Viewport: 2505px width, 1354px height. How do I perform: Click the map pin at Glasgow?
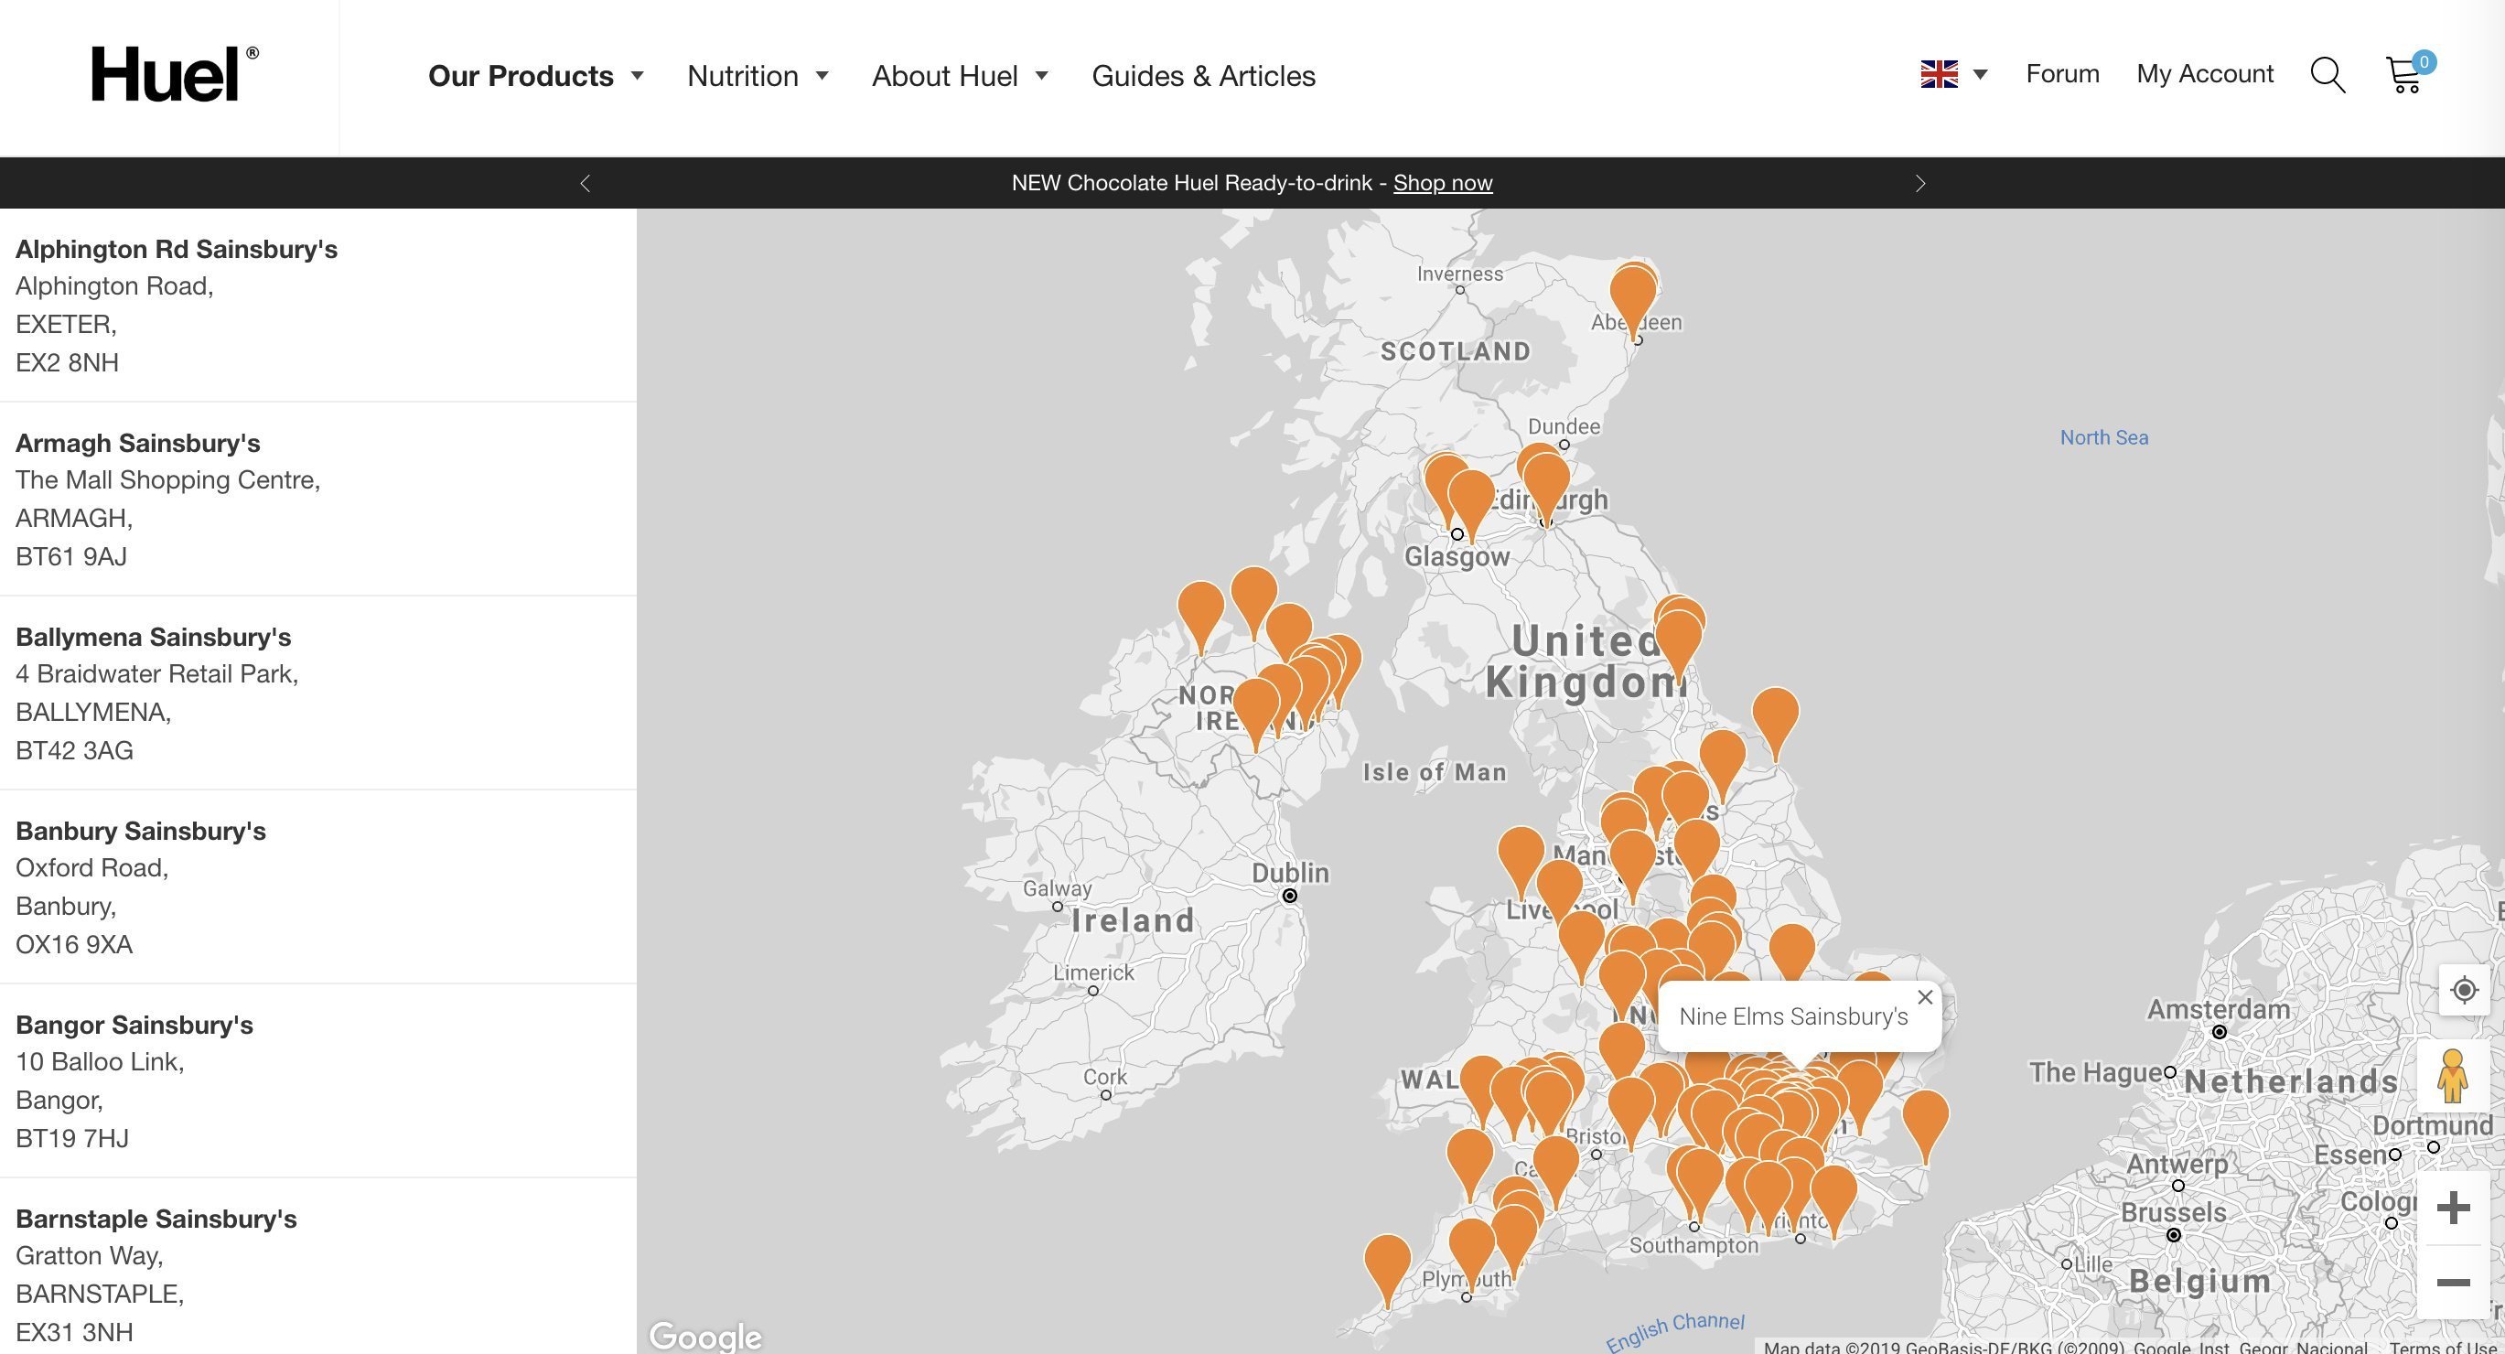pos(1470,498)
